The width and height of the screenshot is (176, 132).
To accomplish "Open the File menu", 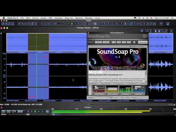I will click(22, 18).
